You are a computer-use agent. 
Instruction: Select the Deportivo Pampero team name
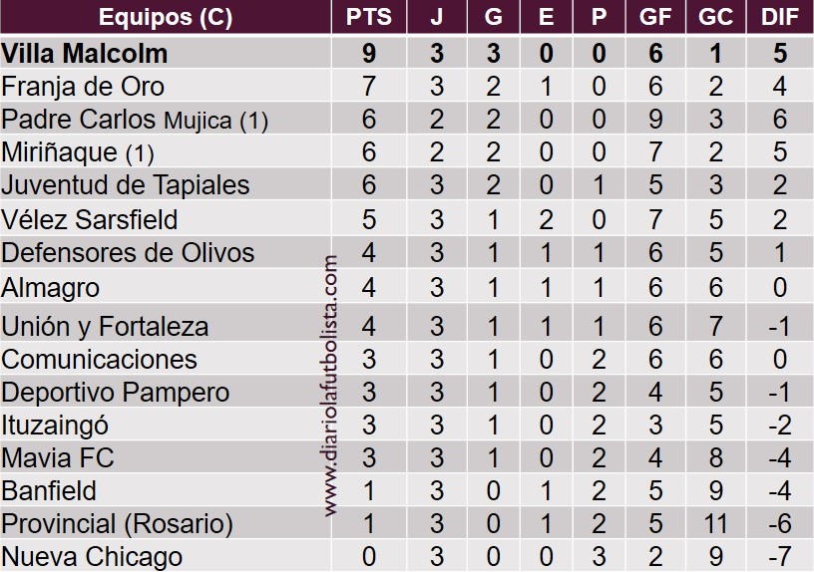[116, 393]
